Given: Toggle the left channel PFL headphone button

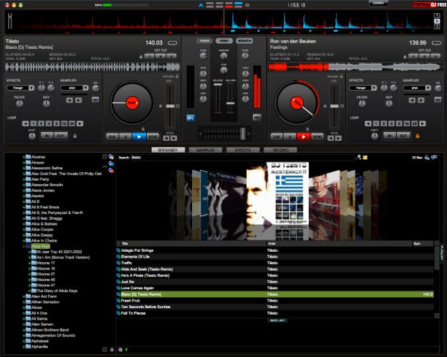Looking at the screenshot, I should 191,118.
